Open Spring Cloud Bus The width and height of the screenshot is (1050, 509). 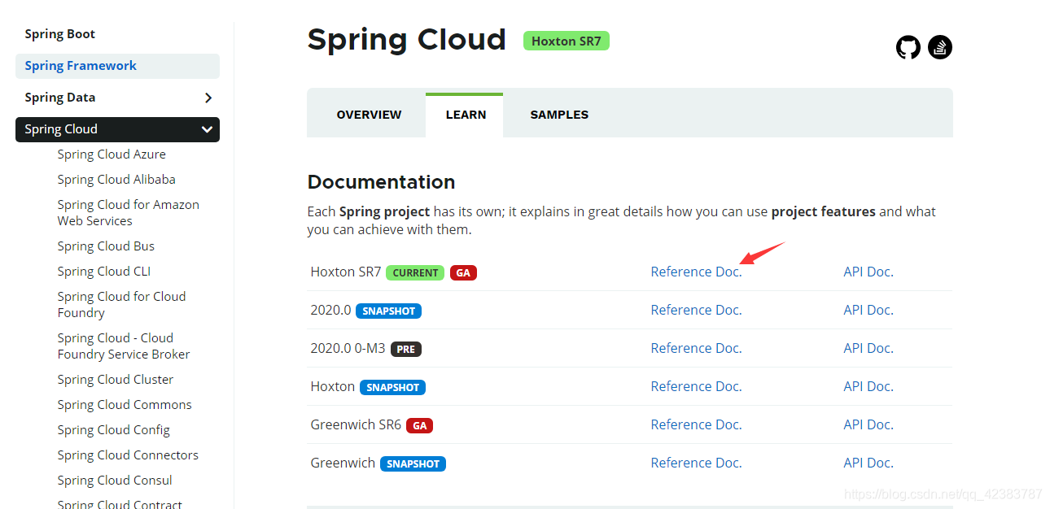coord(106,246)
